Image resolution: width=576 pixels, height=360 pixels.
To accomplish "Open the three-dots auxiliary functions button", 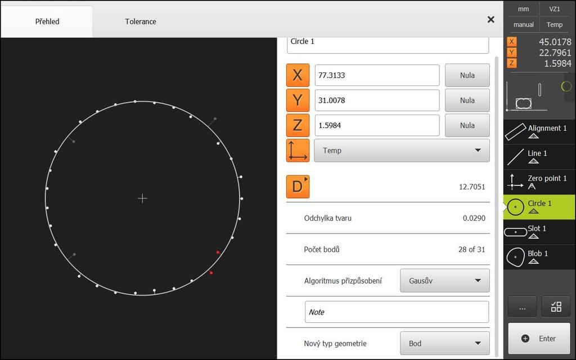I will pos(523,307).
